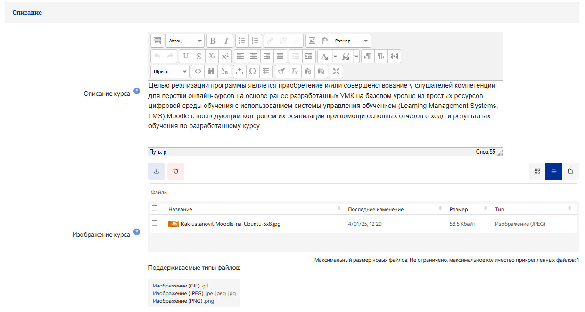Apply bold formatting
The width and height of the screenshot is (585, 312).
213,41
